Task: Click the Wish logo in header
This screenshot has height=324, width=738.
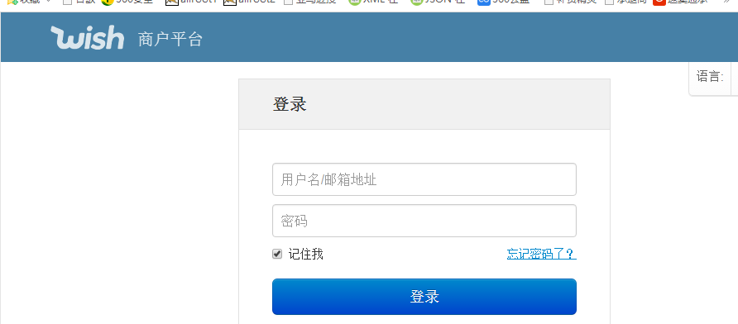Action: pos(88,38)
